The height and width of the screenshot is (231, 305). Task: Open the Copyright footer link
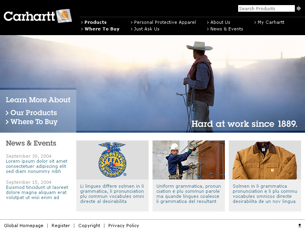point(89,226)
